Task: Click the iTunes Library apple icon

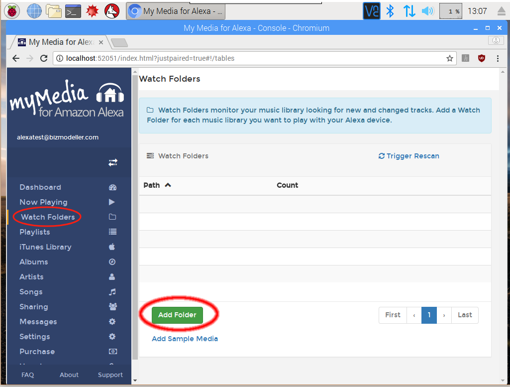Action: pos(112,247)
